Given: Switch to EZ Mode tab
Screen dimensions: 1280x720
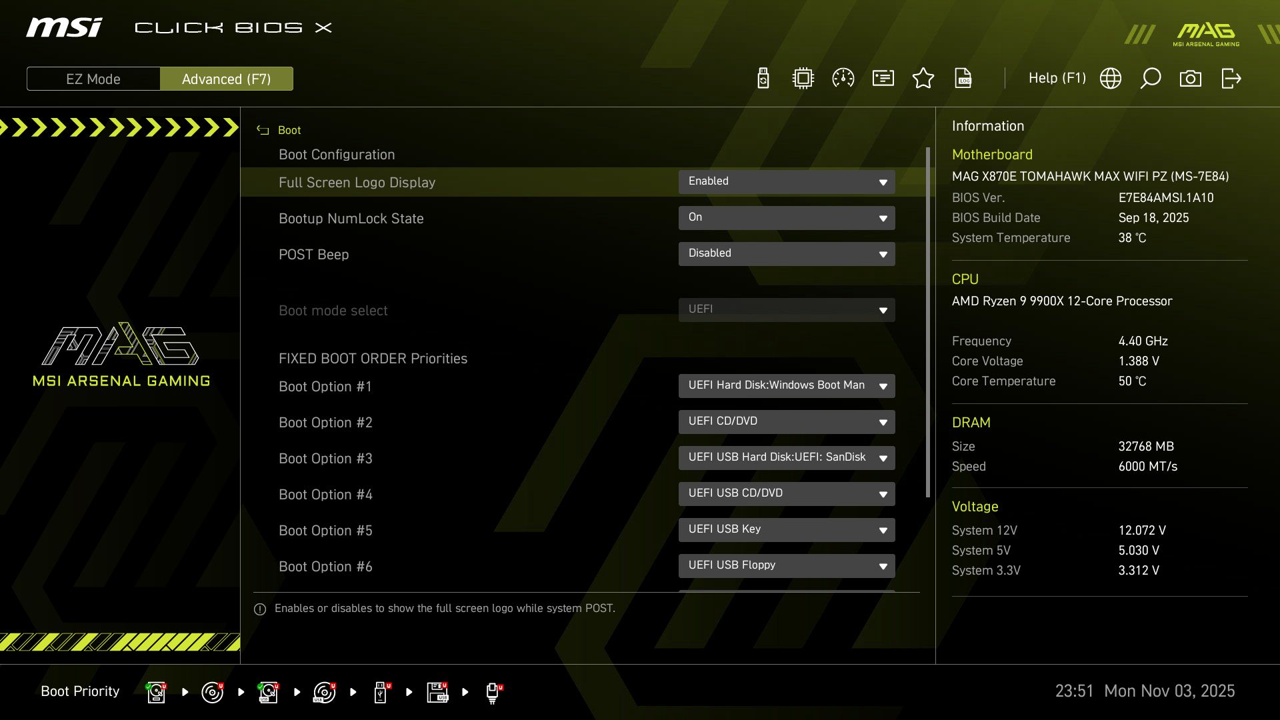Looking at the screenshot, I should point(93,79).
